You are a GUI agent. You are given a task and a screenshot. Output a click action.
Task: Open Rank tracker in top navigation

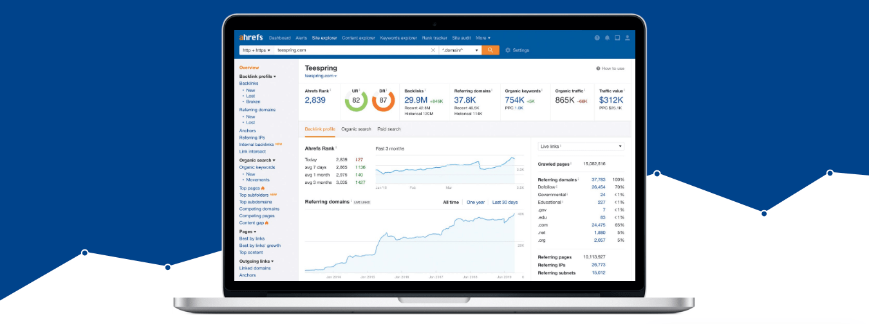click(x=434, y=38)
